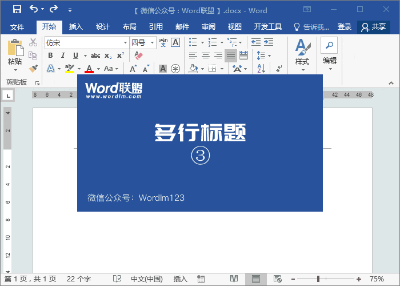
Task: Open the 仿宋 font name dropdown
Action: tap(125, 43)
